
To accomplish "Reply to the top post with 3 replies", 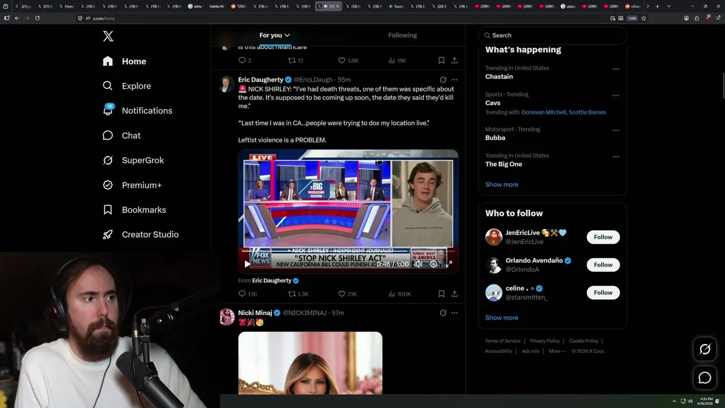I will (x=245, y=61).
